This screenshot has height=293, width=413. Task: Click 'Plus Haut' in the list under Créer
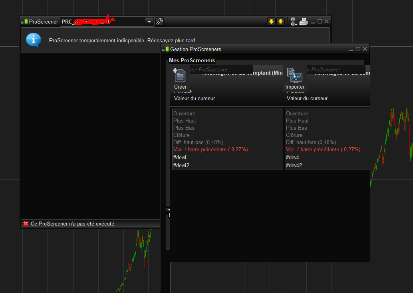(x=185, y=121)
